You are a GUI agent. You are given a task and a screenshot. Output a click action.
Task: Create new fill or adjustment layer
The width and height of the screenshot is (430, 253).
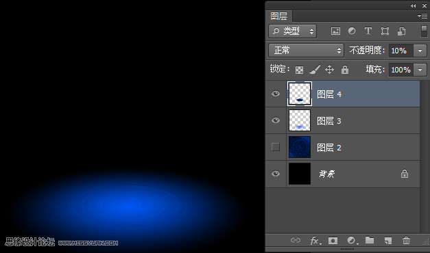(352, 241)
